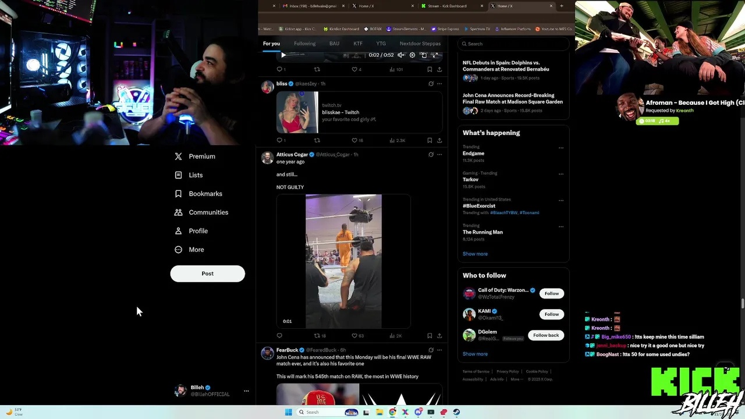Like Atticus Cogar post with 63 likes
745x419 pixels.
click(x=357, y=336)
